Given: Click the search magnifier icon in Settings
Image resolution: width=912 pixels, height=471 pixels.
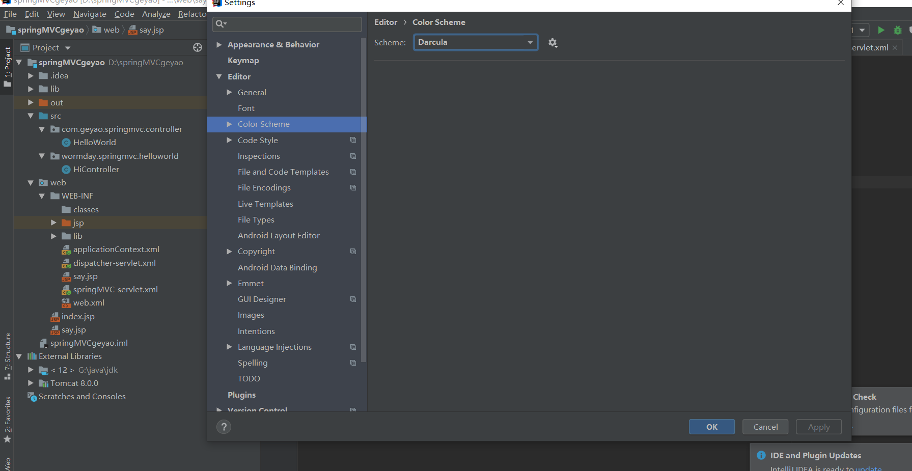Looking at the screenshot, I should [x=220, y=23].
